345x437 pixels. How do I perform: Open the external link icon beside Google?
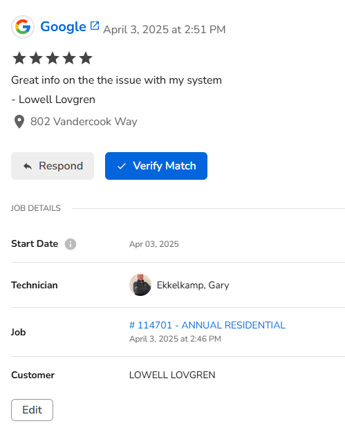point(95,26)
